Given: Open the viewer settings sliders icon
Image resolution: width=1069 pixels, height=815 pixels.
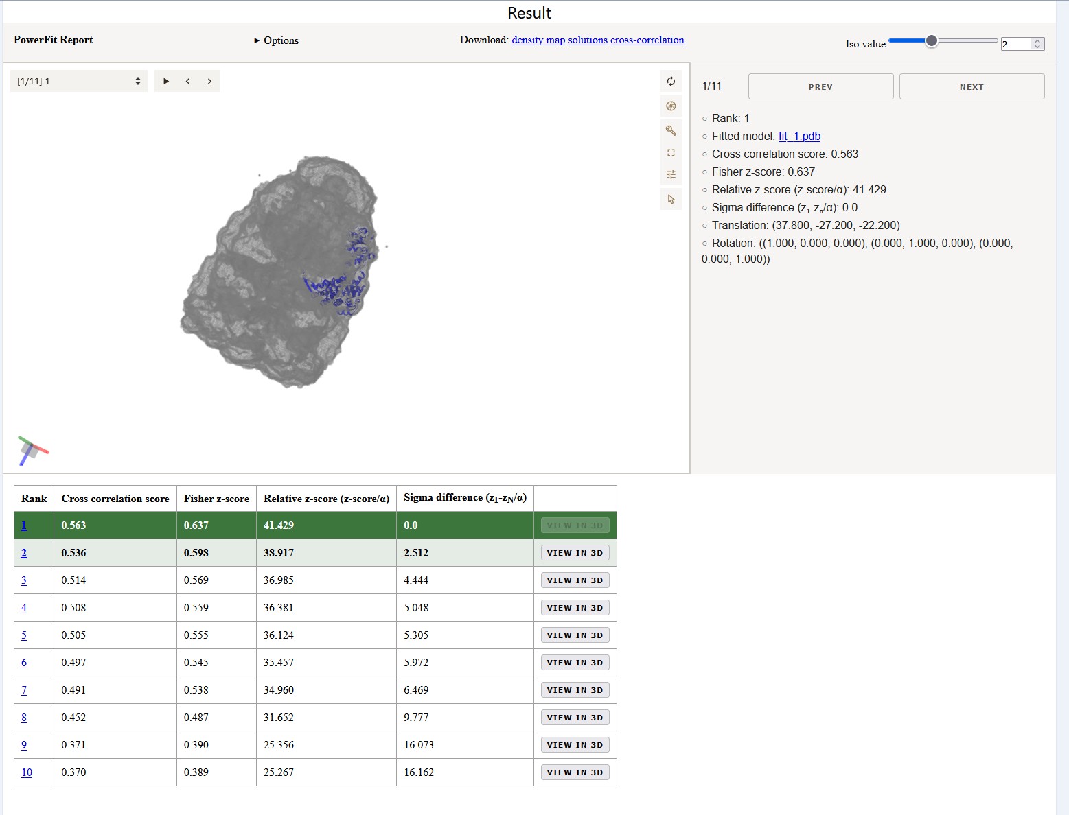Looking at the screenshot, I should [x=671, y=175].
